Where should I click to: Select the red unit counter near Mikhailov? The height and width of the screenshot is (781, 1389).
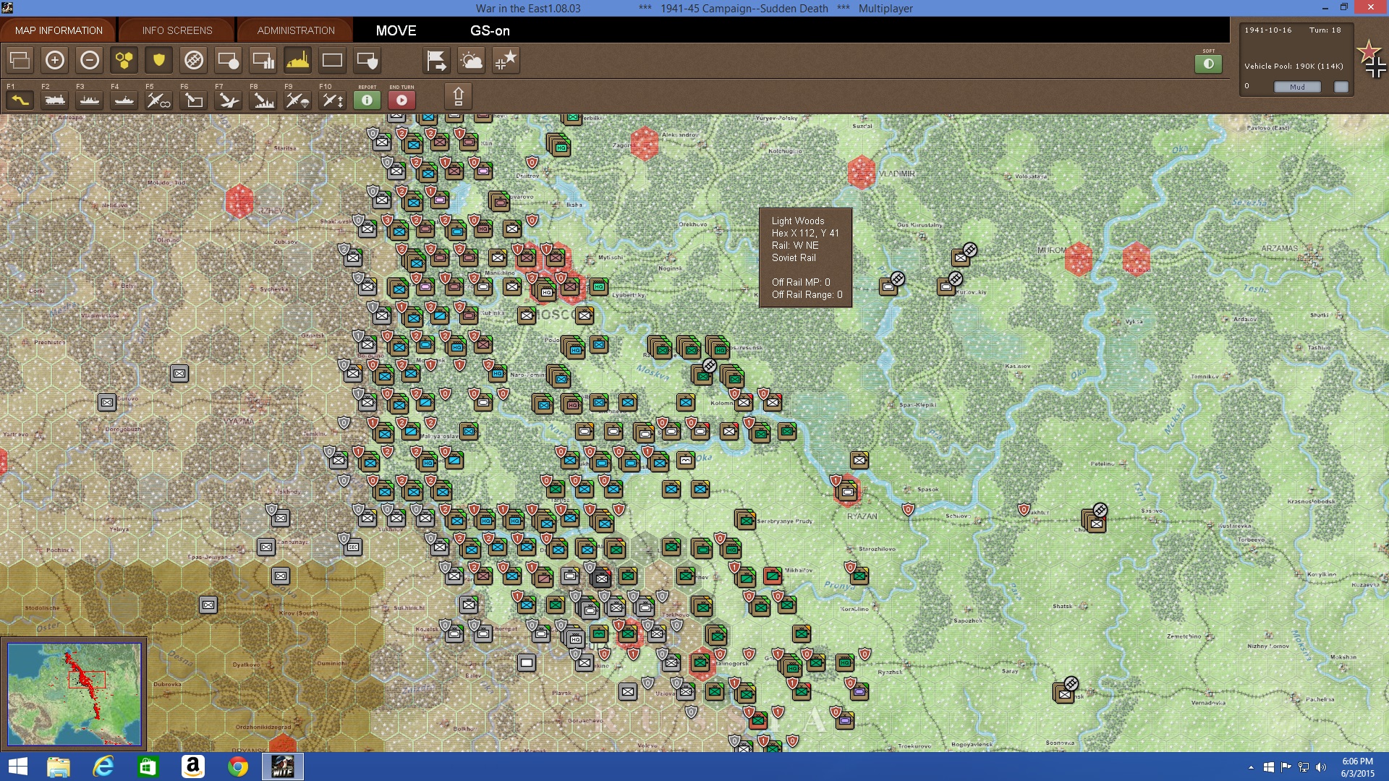point(773,576)
